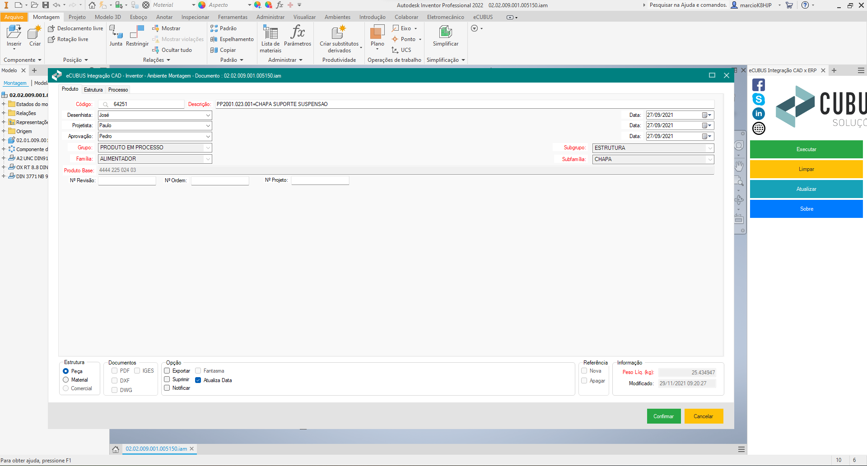The image size is (867, 466).
Task: Open the eCUBUS ribbon tab
Action: click(x=483, y=17)
